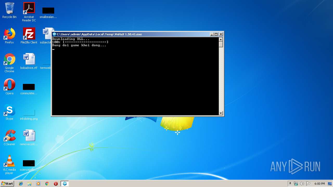Viewport: 333px width, 187px height.
Task: Select bobadvice.rtf document
Action: pos(29,61)
